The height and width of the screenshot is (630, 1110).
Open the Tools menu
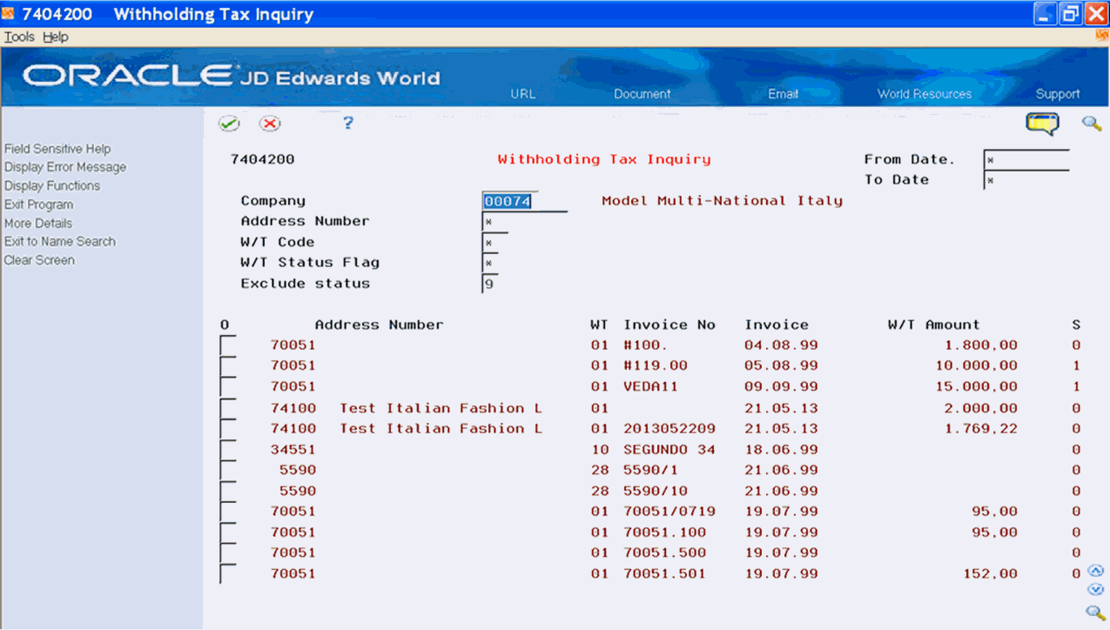coord(19,37)
